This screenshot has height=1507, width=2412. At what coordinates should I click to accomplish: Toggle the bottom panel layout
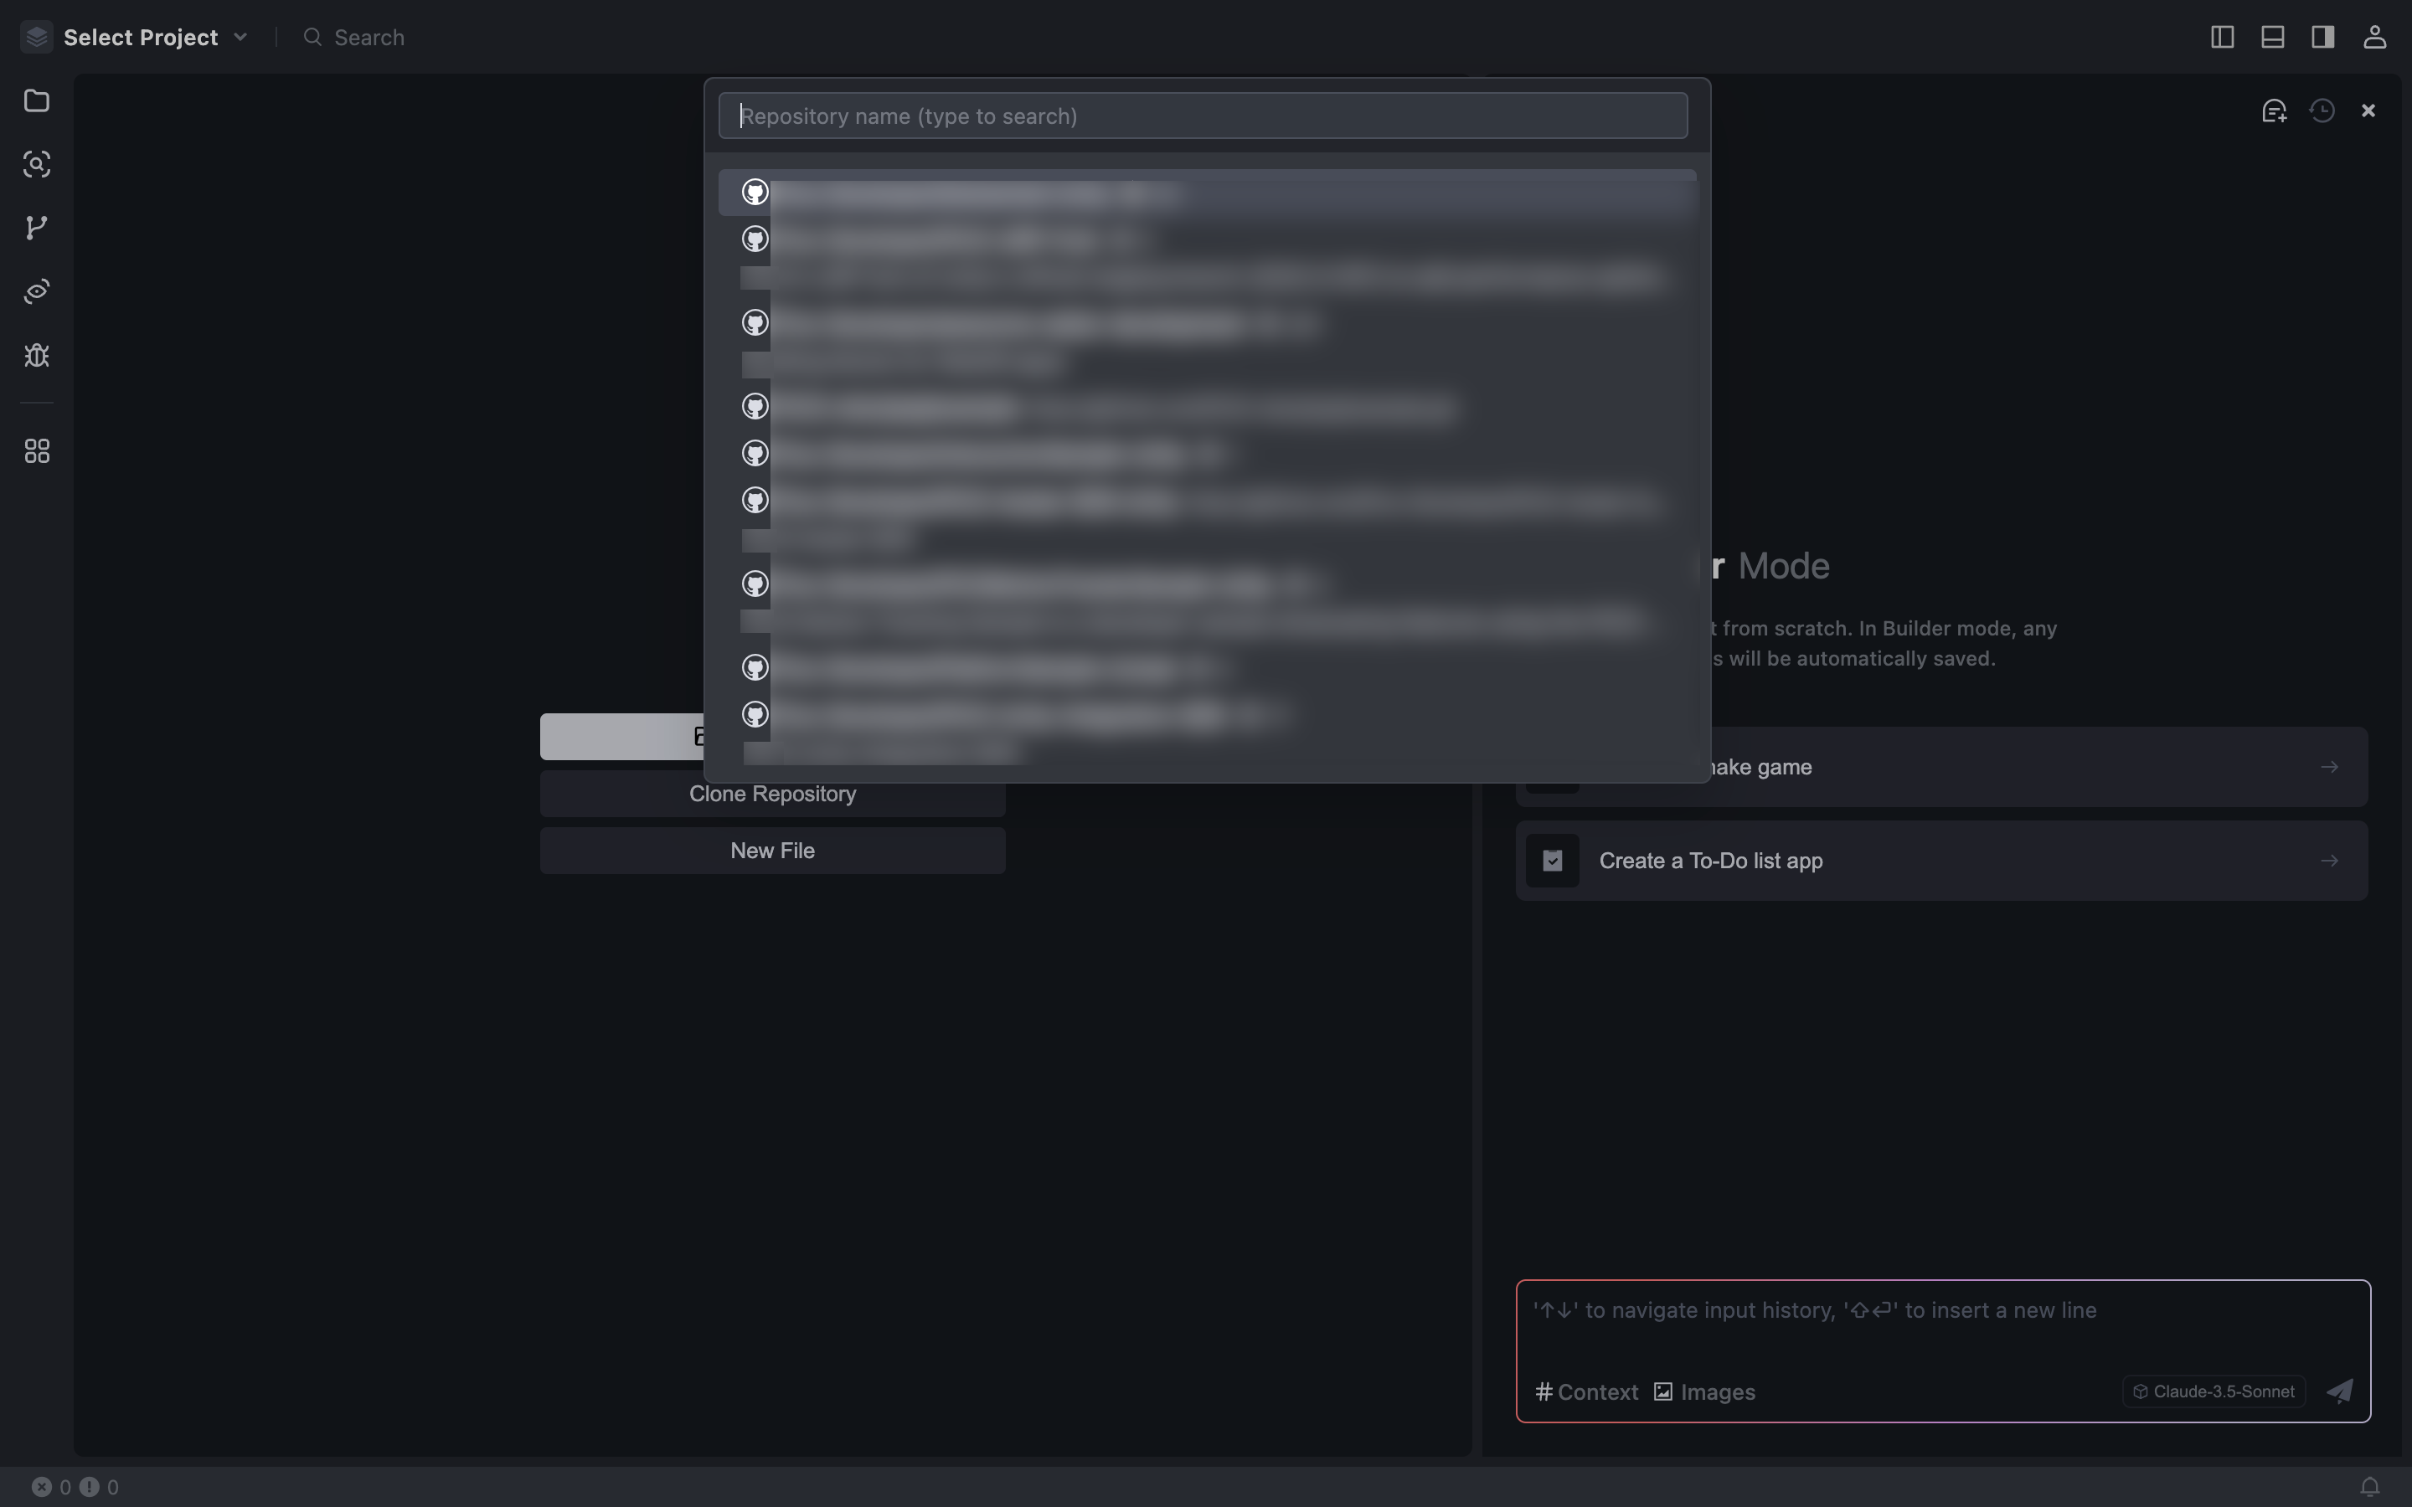(2272, 37)
